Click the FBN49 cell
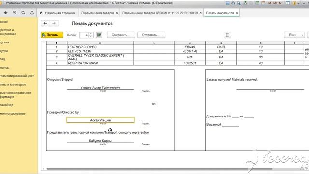Viewport: 309px width, 174px height. pos(190,47)
